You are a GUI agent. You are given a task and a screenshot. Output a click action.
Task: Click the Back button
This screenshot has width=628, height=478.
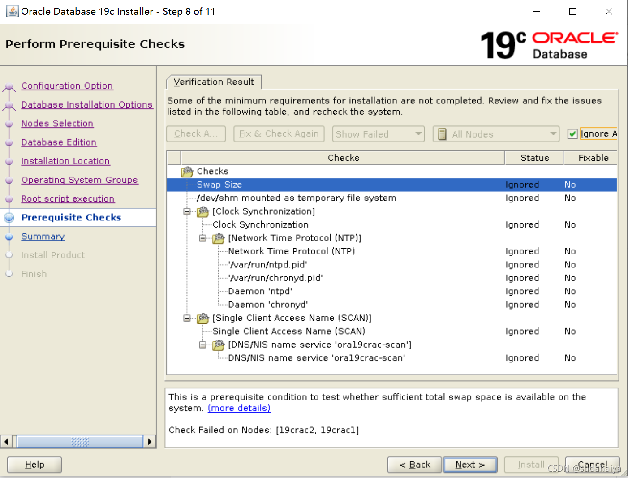coord(414,465)
